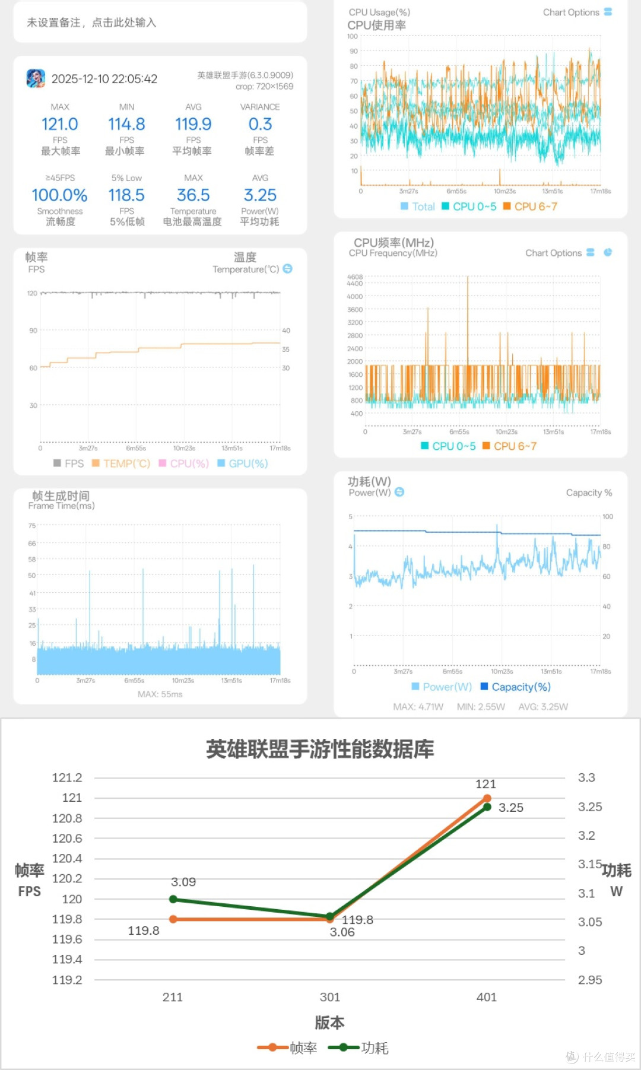Click VARIANCE FPS value 0.3

point(260,124)
